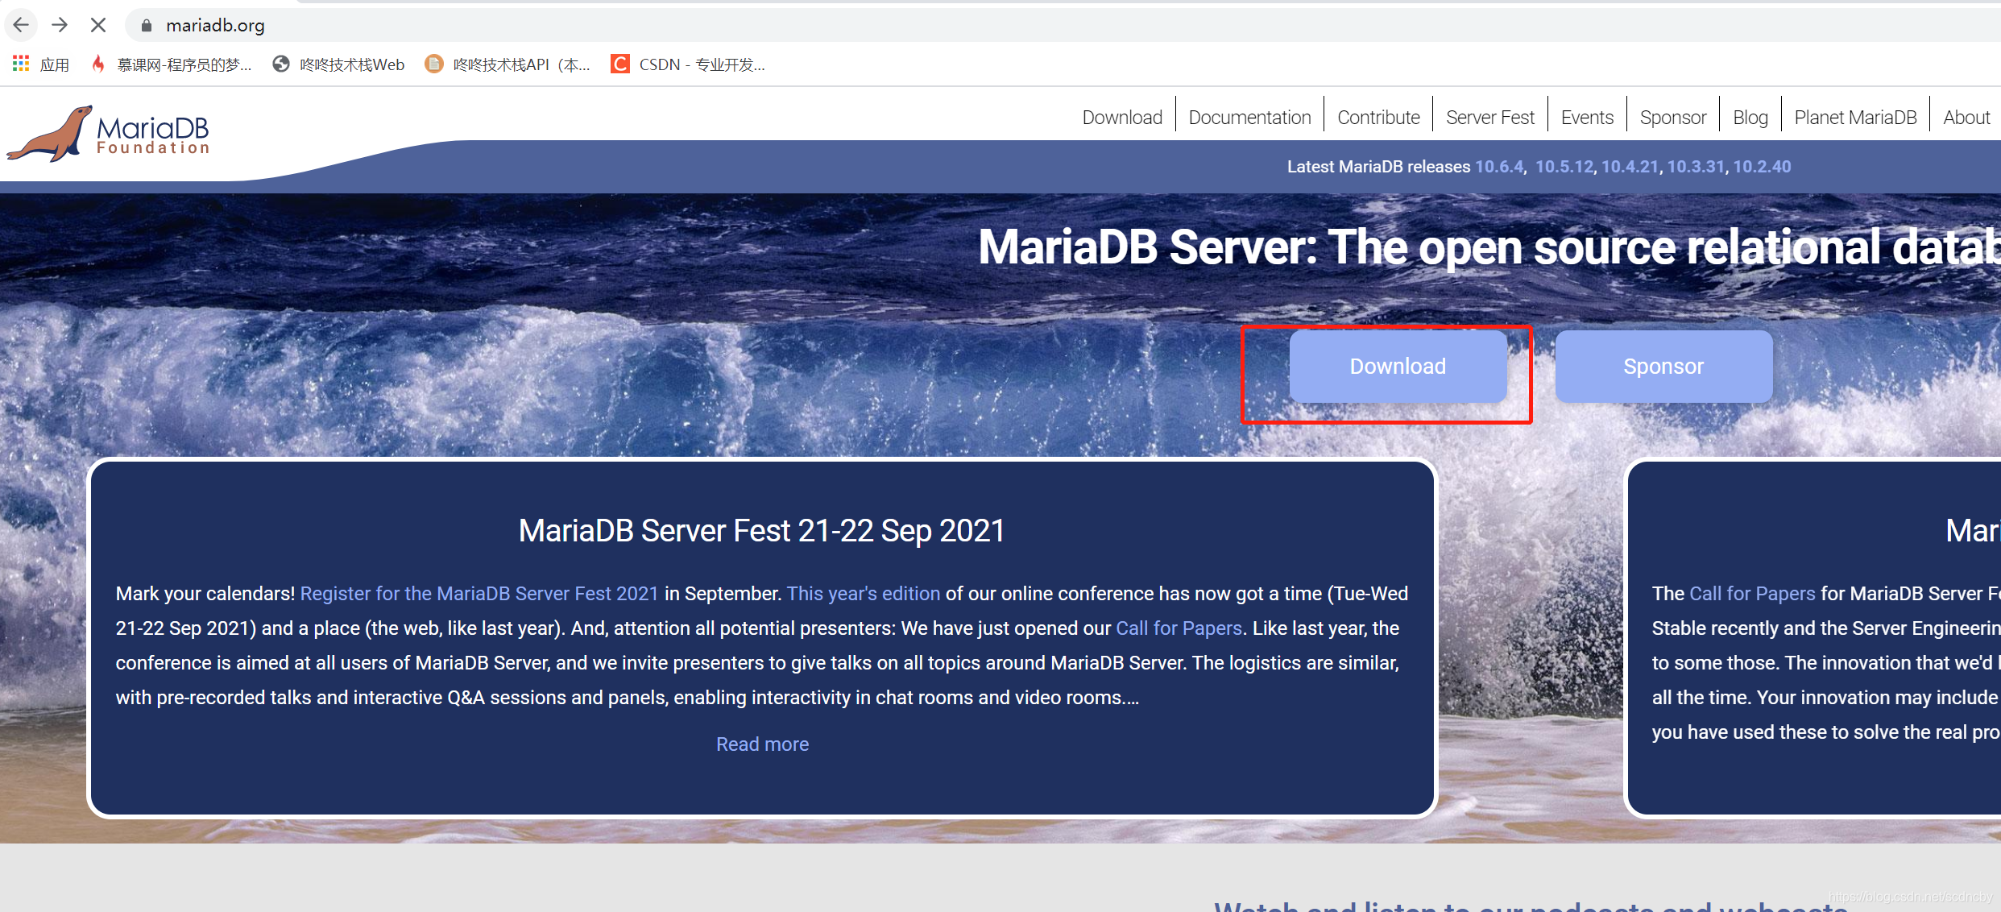Click the browser forward arrow
The height and width of the screenshot is (912, 2001).
coord(60,25)
